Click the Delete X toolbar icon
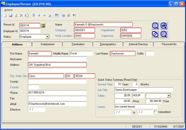The image size is (186, 130). [21, 15]
